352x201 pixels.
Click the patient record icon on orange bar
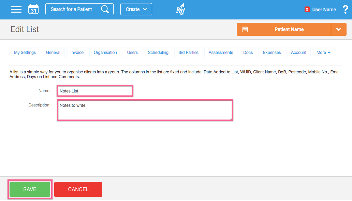[245, 29]
